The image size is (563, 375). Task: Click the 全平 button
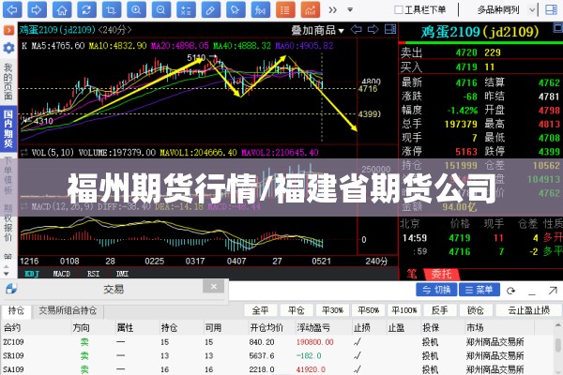click(x=260, y=310)
